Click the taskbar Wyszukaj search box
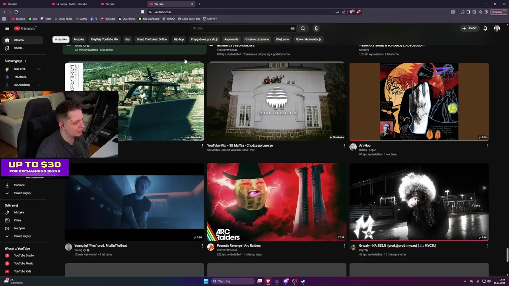This screenshot has width=509, height=286. click(233, 281)
